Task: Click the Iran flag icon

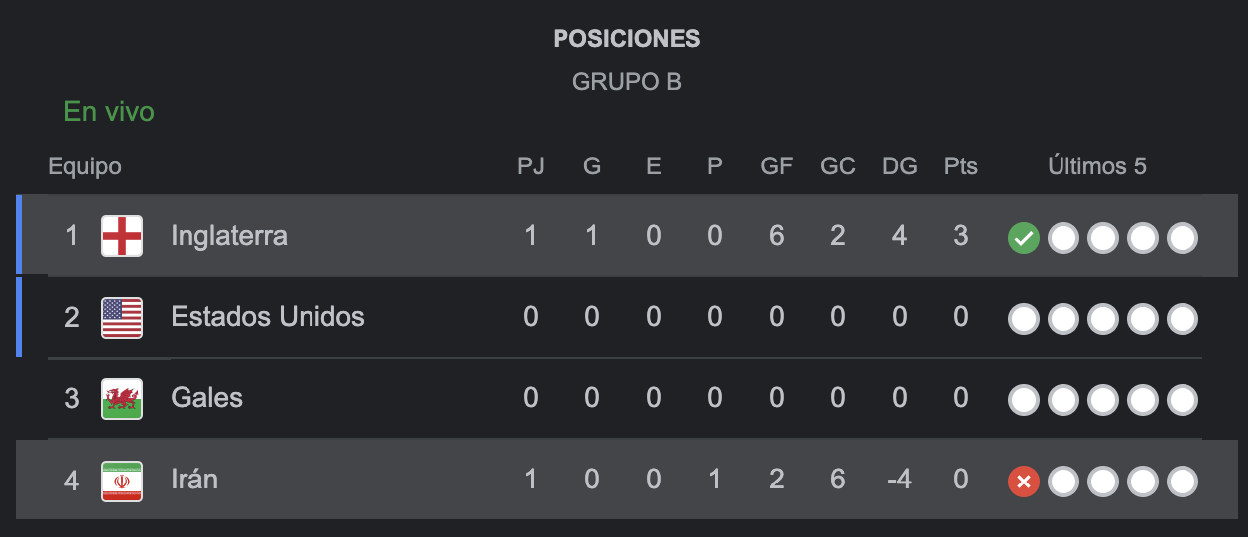Action: (122, 481)
